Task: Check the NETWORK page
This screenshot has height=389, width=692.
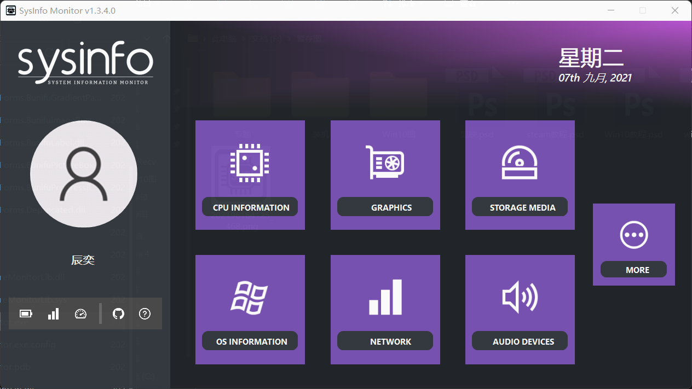Action: 385,341
